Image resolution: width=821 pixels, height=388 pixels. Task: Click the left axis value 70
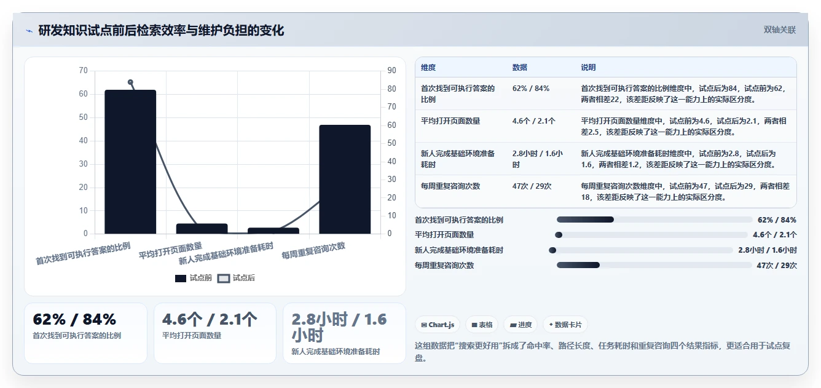83,71
